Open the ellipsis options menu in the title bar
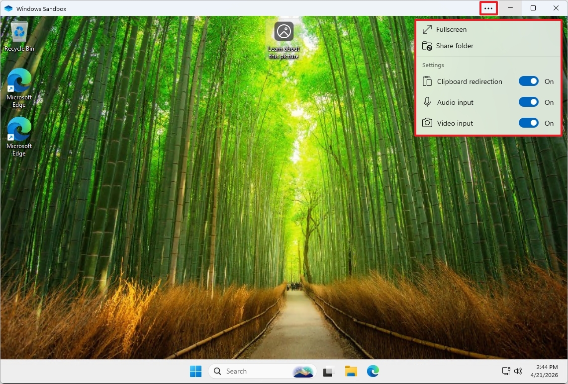The width and height of the screenshot is (568, 384). point(488,8)
